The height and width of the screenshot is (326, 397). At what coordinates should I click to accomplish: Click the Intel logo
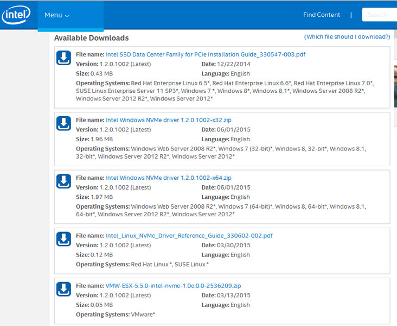pyautogui.click(x=16, y=15)
